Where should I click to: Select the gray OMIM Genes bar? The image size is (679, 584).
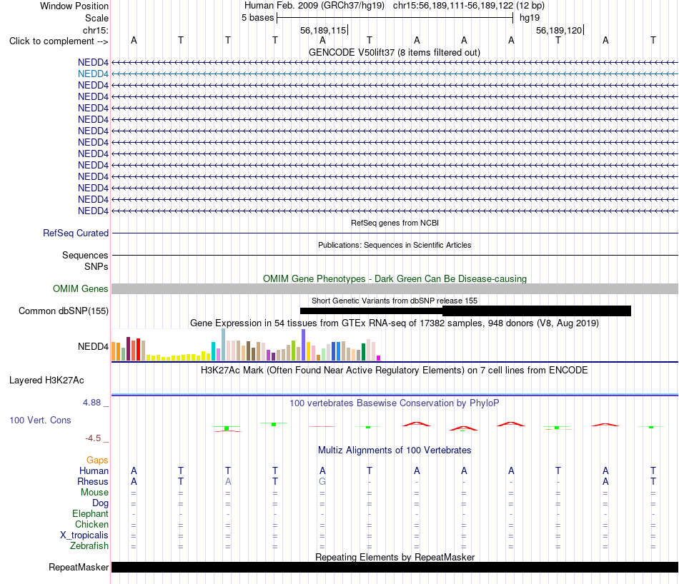pos(395,289)
